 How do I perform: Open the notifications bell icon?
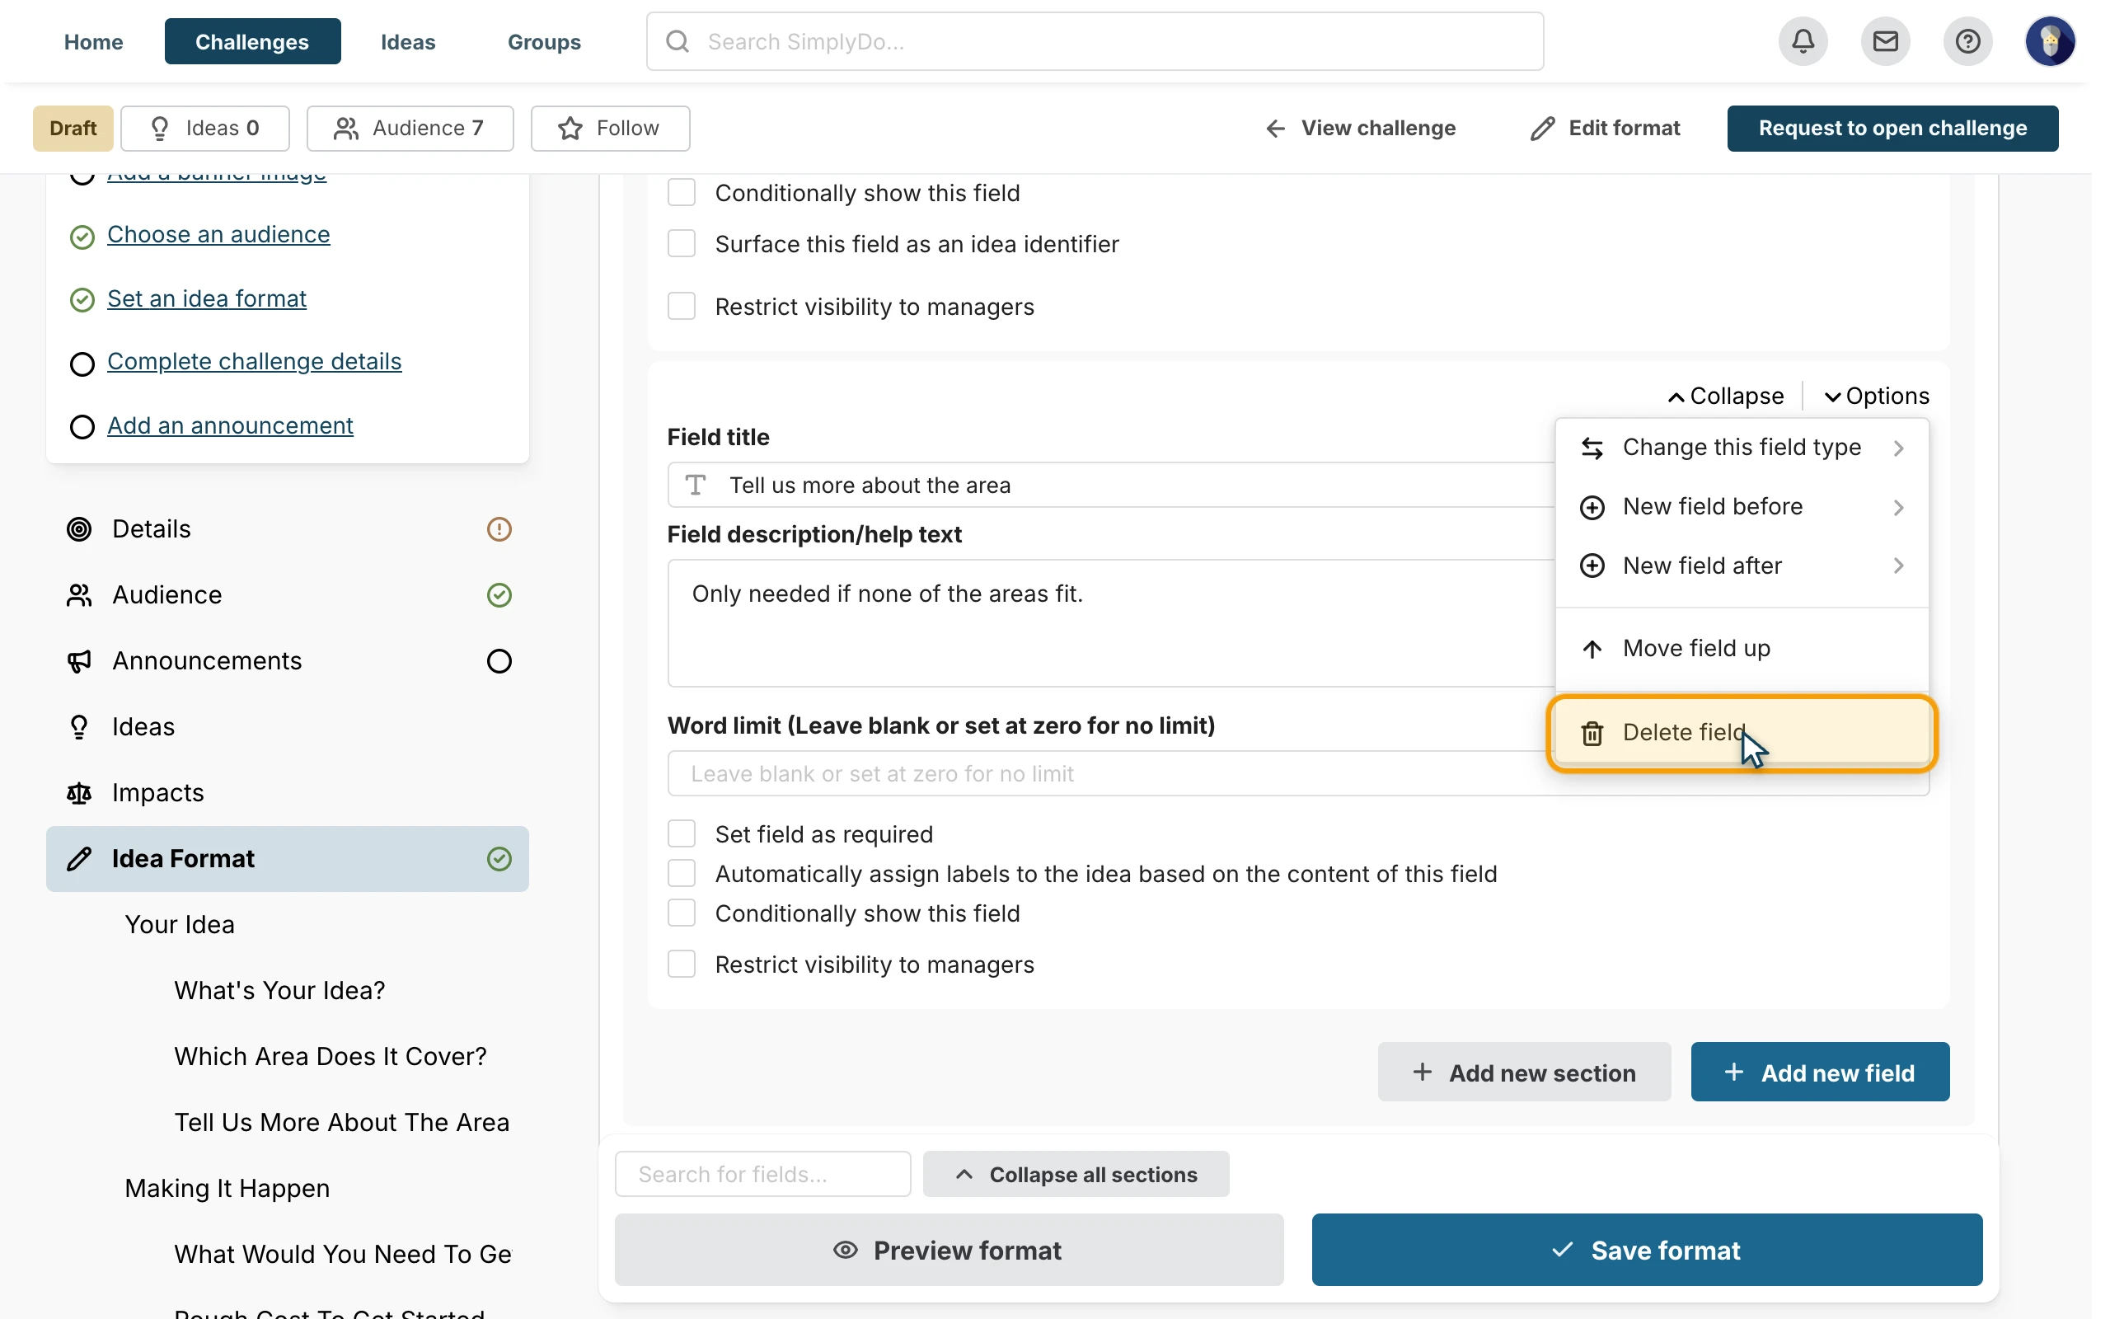point(1803,41)
